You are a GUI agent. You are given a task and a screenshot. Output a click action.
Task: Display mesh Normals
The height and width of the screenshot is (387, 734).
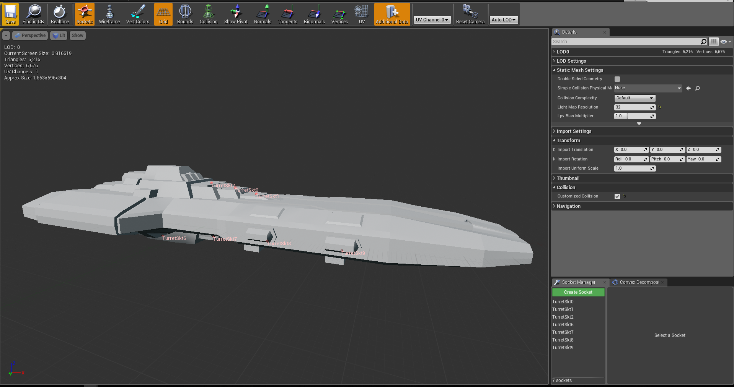click(263, 15)
